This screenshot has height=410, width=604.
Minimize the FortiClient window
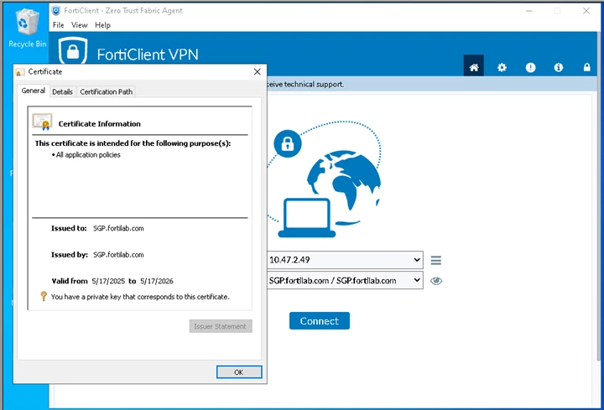(529, 11)
